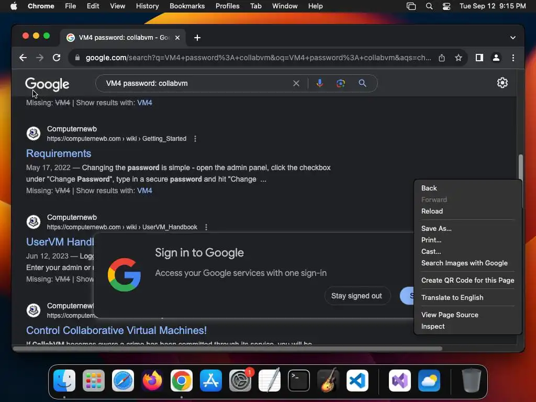Click the magnifier search button in Google
536x402 pixels.
(x=362, y=83)
